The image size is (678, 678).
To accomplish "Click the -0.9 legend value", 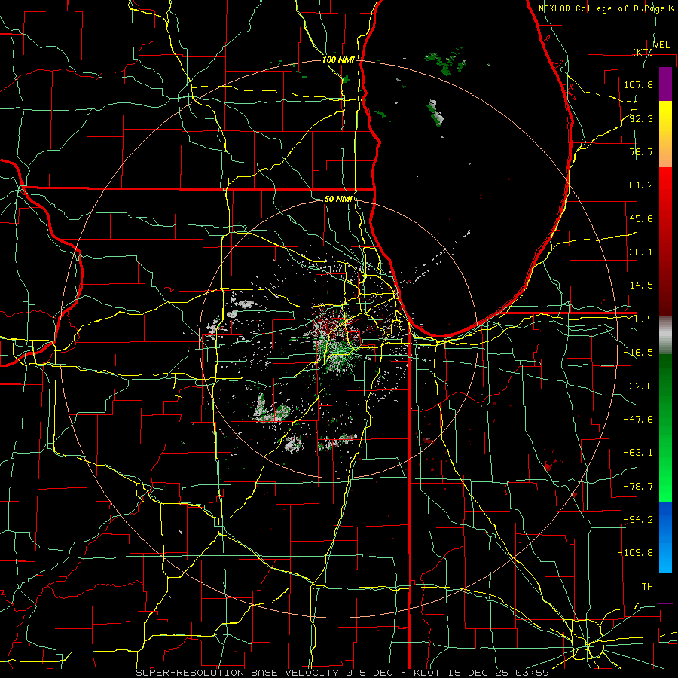I will point(641,319).
